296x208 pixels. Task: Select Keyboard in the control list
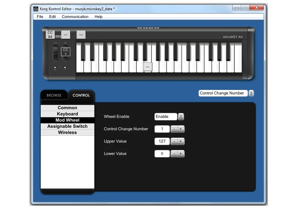tap(68, 114)
